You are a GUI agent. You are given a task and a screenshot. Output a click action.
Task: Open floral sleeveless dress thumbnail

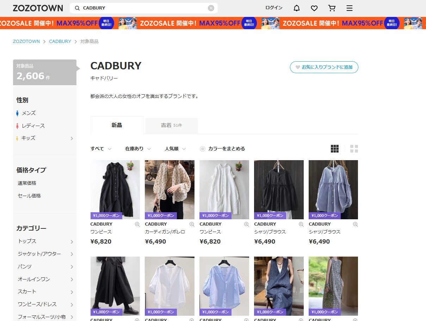click(333, 286)
